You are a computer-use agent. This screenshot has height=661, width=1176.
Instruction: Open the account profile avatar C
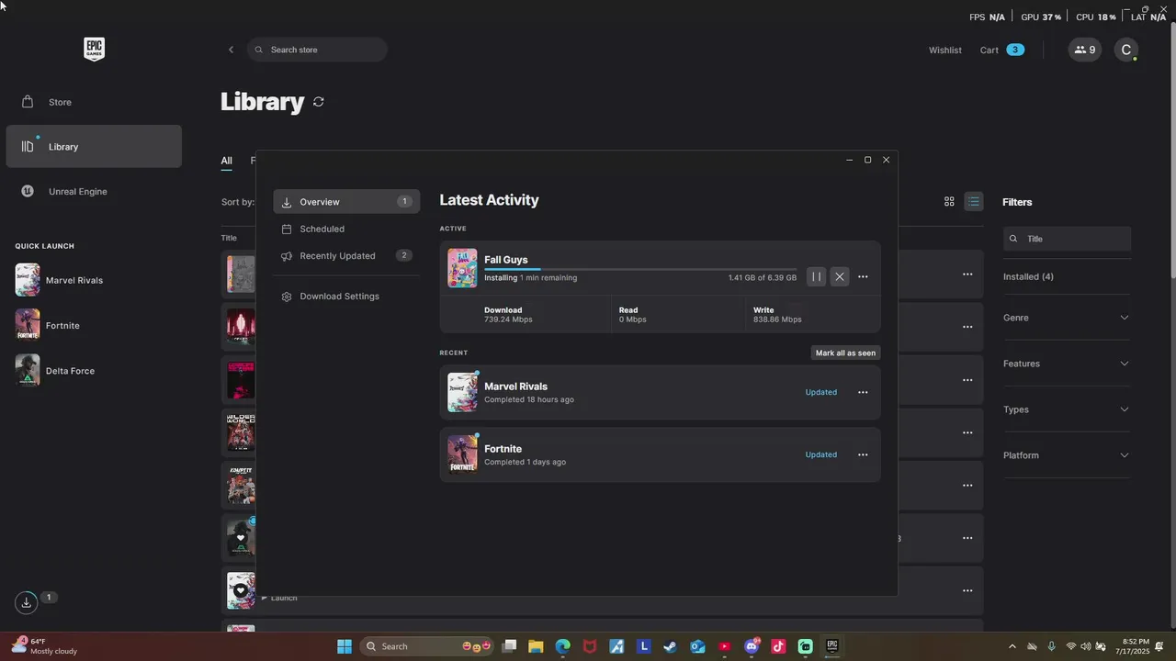(1126, 50)
